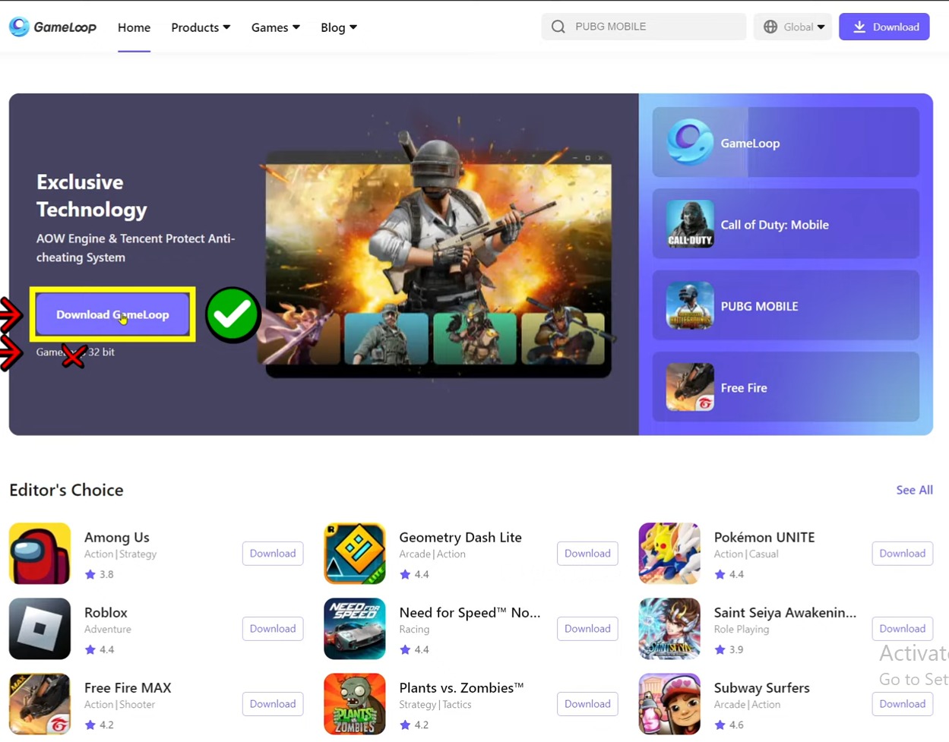The image size is (949, 742).
Task: Expand the Blog dropdown menu
Action: point(339,27)
